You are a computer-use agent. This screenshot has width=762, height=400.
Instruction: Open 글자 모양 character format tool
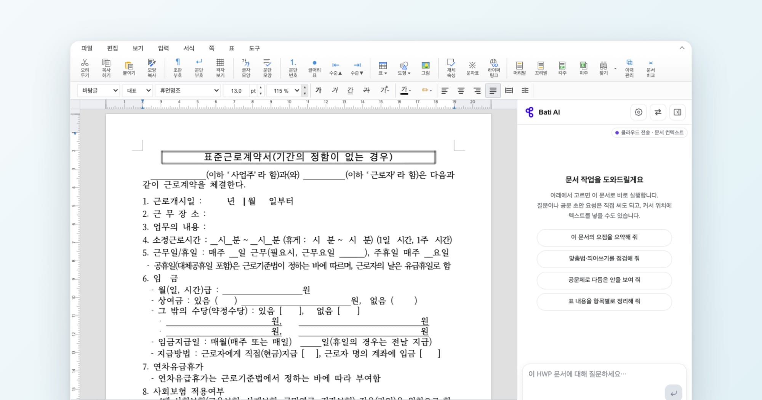[x=246, y=68]
